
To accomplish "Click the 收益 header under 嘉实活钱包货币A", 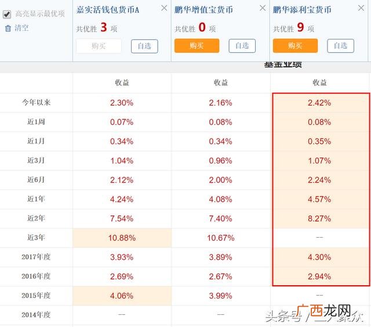I will (122, 82).
